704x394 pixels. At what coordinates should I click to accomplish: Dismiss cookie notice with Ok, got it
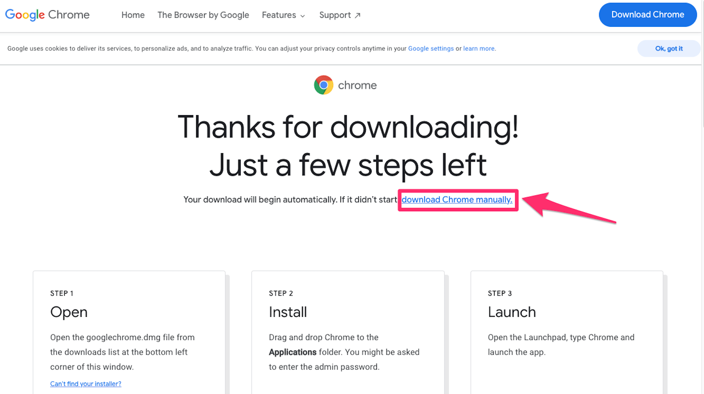(x=669, y=48)
